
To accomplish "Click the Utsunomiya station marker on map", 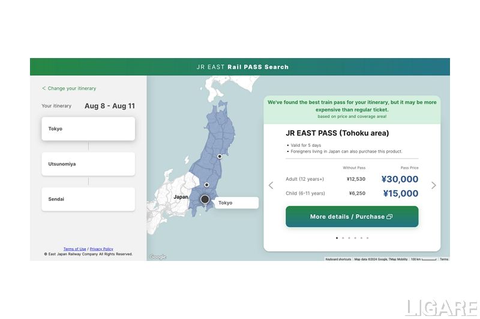I will coord(207,185).
